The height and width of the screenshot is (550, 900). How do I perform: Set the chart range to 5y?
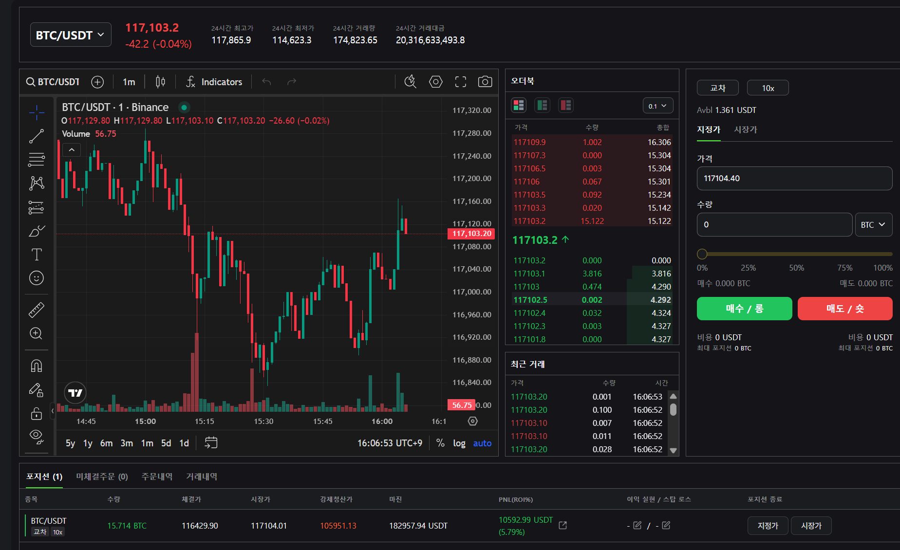71,443
